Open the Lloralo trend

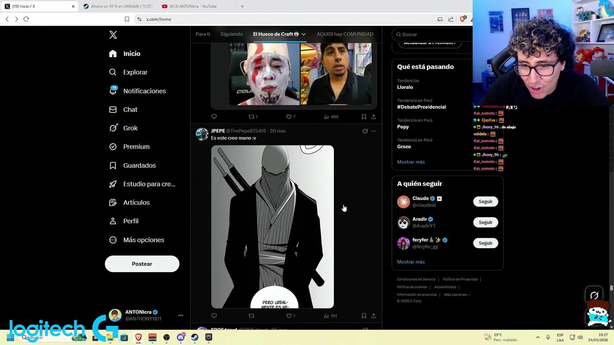[405, 87]
